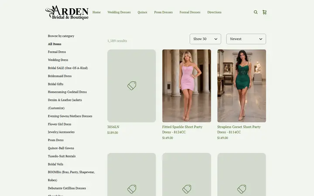
Task: Open Quince in top navigation
Action: click(142, 12)
